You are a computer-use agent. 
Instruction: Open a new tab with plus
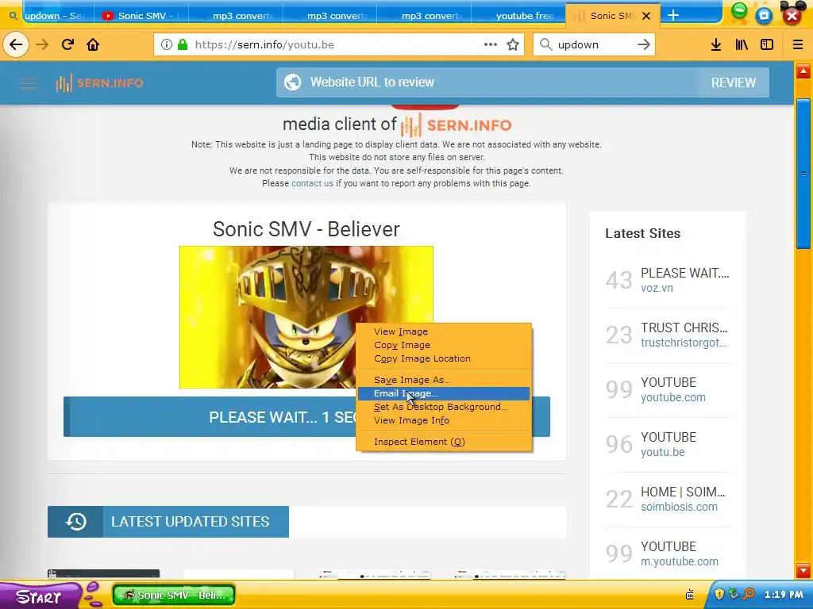(673, 16)
